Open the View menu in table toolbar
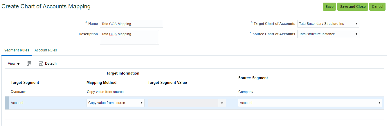Image resolution: width=389 pixels, height=128 pixels. coord(14,64)
